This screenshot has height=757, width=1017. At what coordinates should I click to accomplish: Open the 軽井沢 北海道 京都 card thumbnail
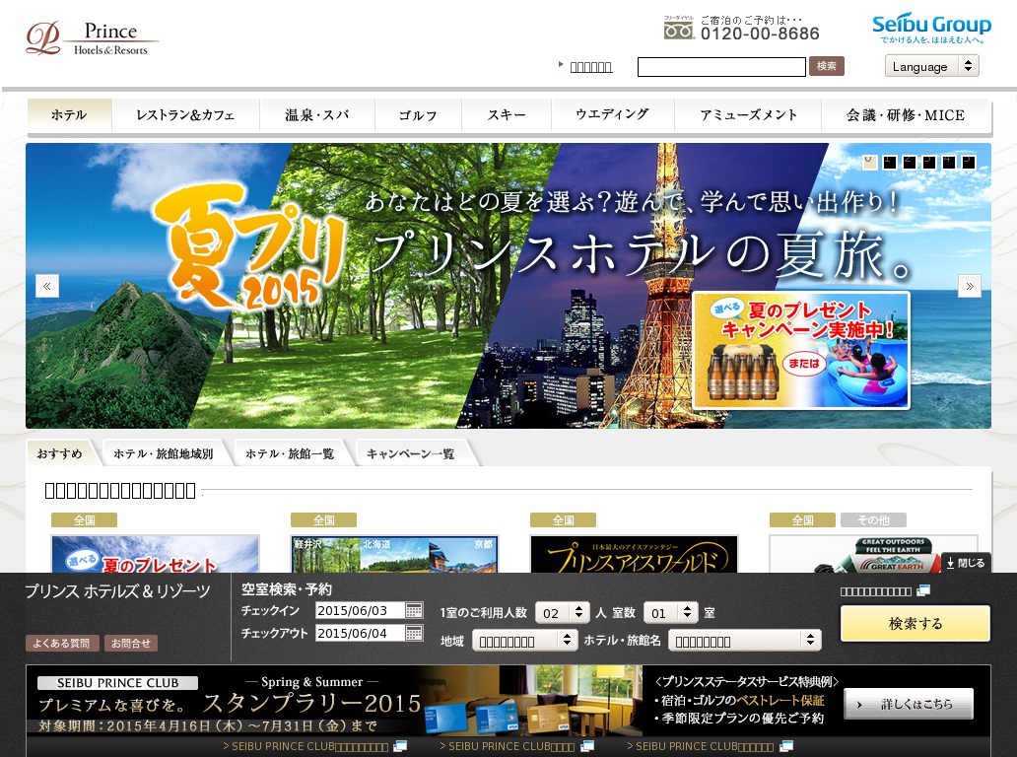tap(394, 554)
